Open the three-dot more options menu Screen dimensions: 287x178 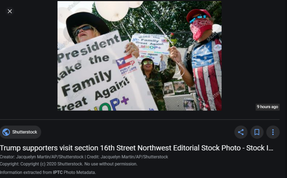click(x=273, y=132)
